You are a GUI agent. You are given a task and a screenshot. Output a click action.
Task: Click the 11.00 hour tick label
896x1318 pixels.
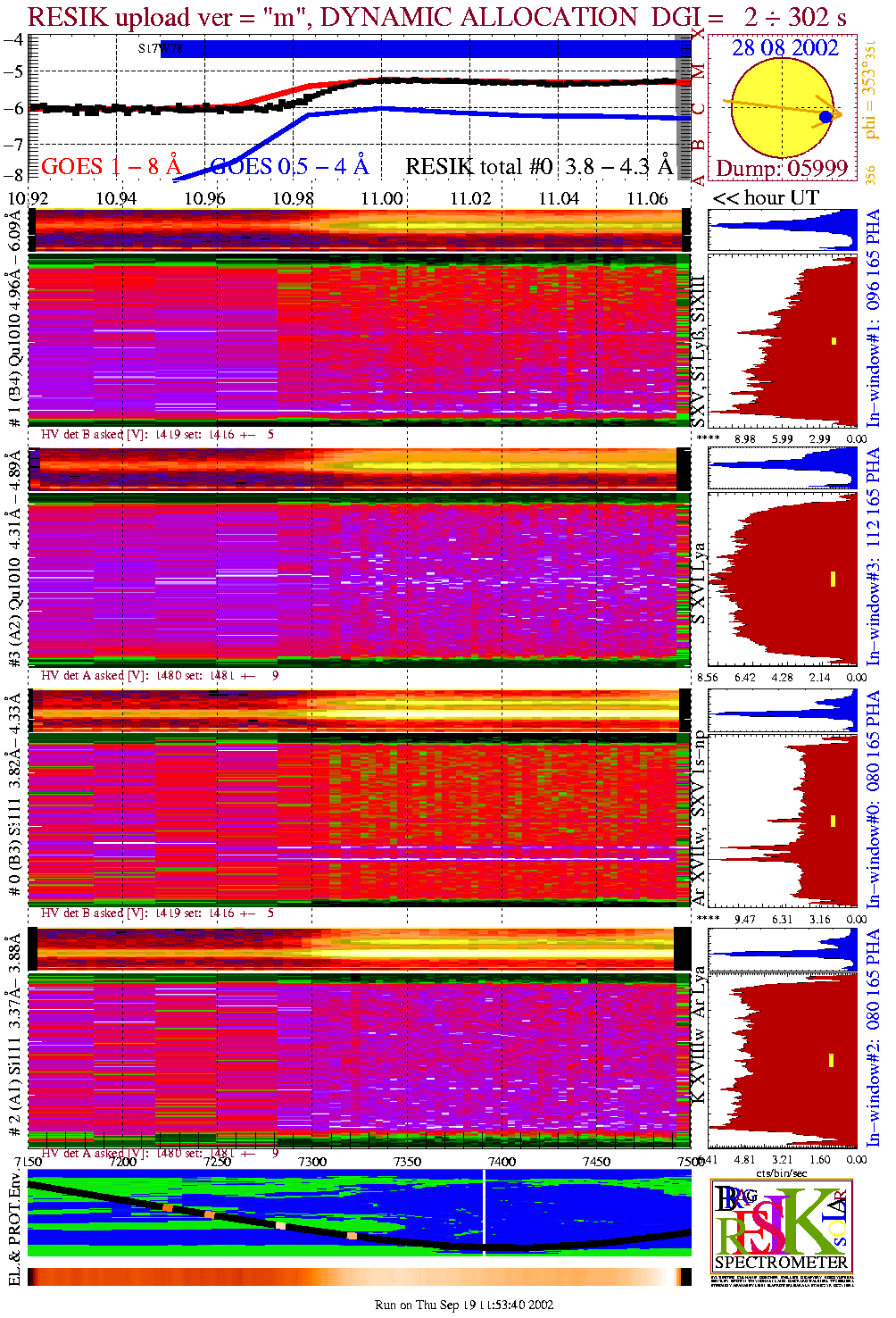click(381, 198)
